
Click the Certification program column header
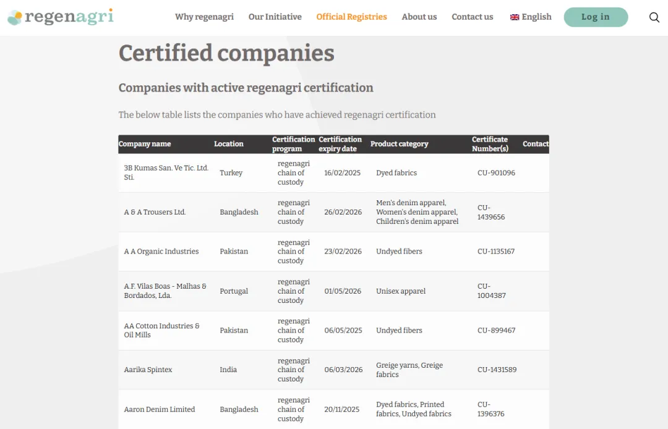coord(294,144)
